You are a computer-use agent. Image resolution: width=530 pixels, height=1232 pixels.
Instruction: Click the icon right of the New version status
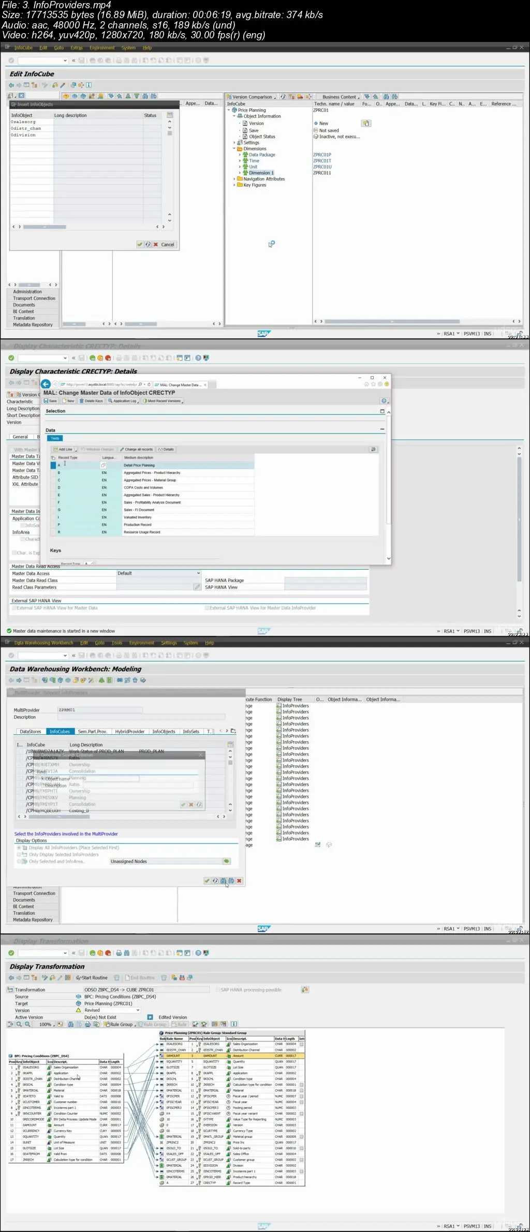click(x=366, y=123)
